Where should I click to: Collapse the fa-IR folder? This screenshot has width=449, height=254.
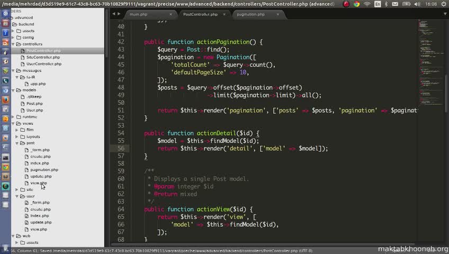tap(17, 77)
